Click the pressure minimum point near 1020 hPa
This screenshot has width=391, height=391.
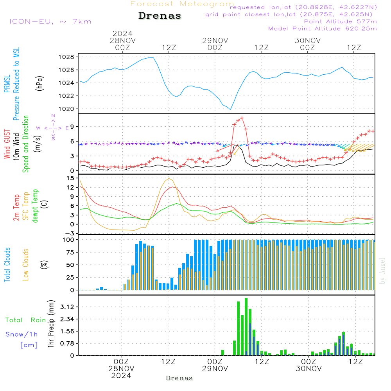pyautogui.click(x=230, y=109)
